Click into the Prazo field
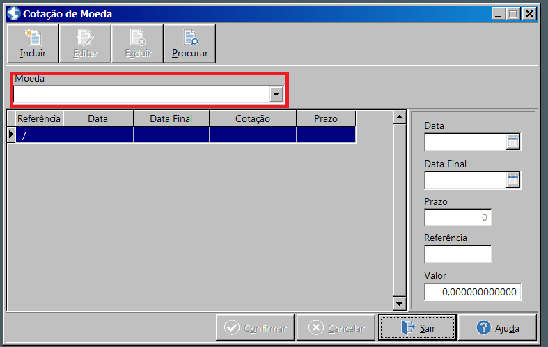 pyautogui.click(x=458, y=217)
